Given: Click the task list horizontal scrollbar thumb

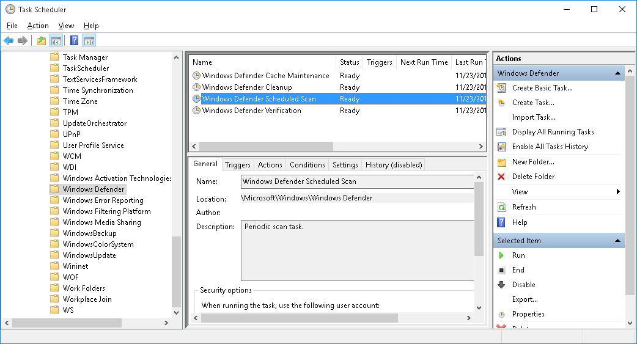Looking at the screenshot, I should (x=266, y=146).
